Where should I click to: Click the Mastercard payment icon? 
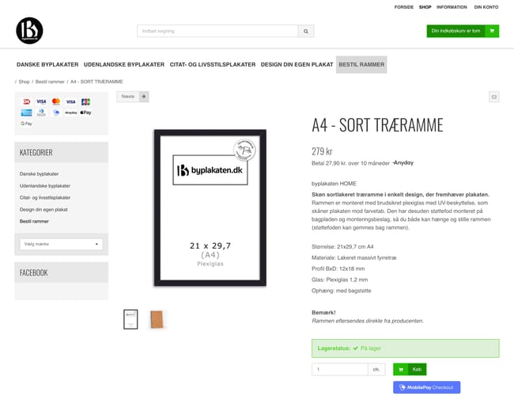pyautogui.click(x=56, y=102)
